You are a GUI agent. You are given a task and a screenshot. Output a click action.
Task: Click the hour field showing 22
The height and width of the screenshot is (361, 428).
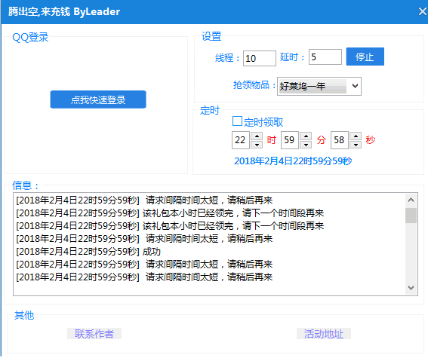(241, 140)
